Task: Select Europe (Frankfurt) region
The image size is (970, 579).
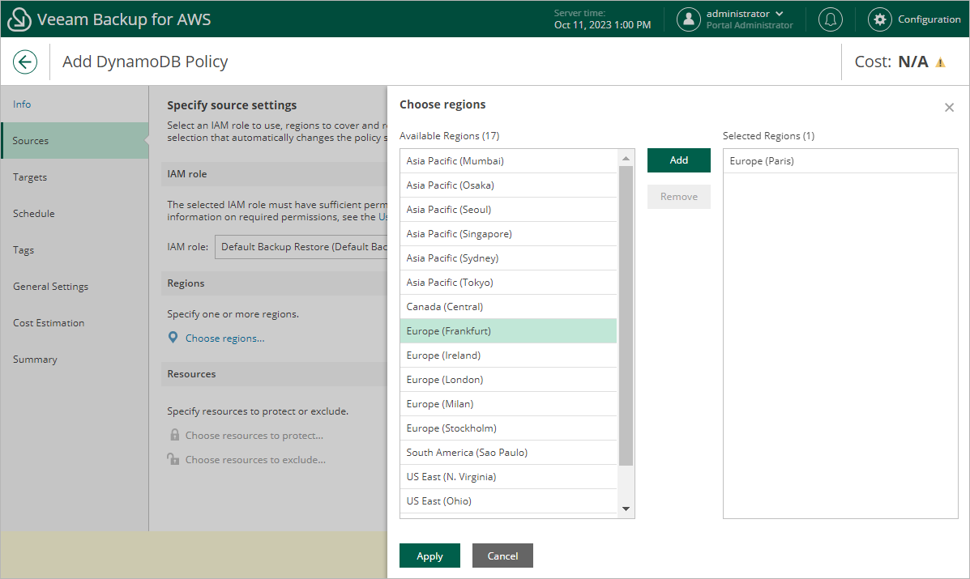Action: (x=509, y=331)
